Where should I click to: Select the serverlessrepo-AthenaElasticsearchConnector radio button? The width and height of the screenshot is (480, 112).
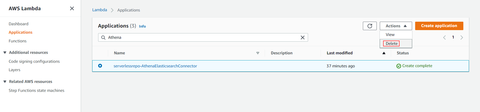coord(100,66)
